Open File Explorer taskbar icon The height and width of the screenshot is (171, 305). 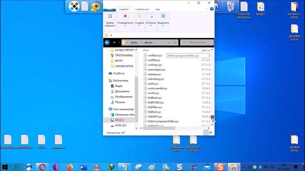234,167
